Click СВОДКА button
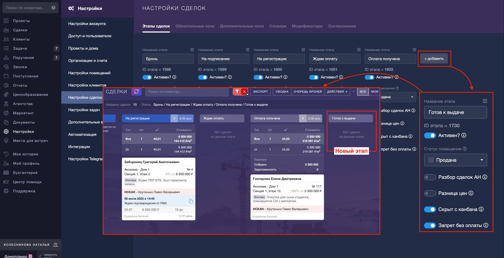This screenshot has width=504, height=258. 282,92
